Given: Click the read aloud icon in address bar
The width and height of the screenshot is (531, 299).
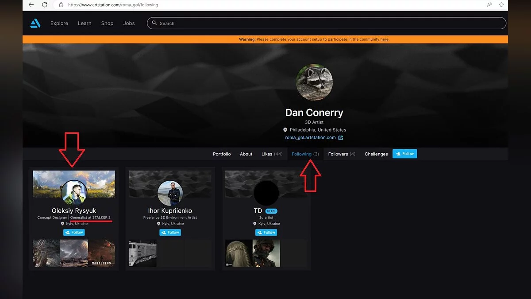Looking at the screenshot, I should click(489, 5).
